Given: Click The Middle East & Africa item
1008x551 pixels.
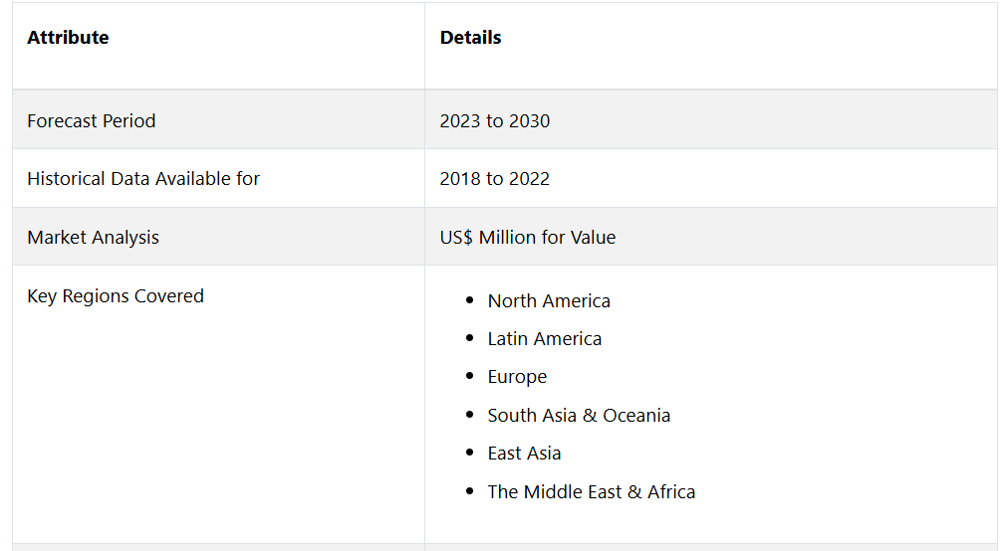Looking at the screenshot, I should click(x=591, y=491).
